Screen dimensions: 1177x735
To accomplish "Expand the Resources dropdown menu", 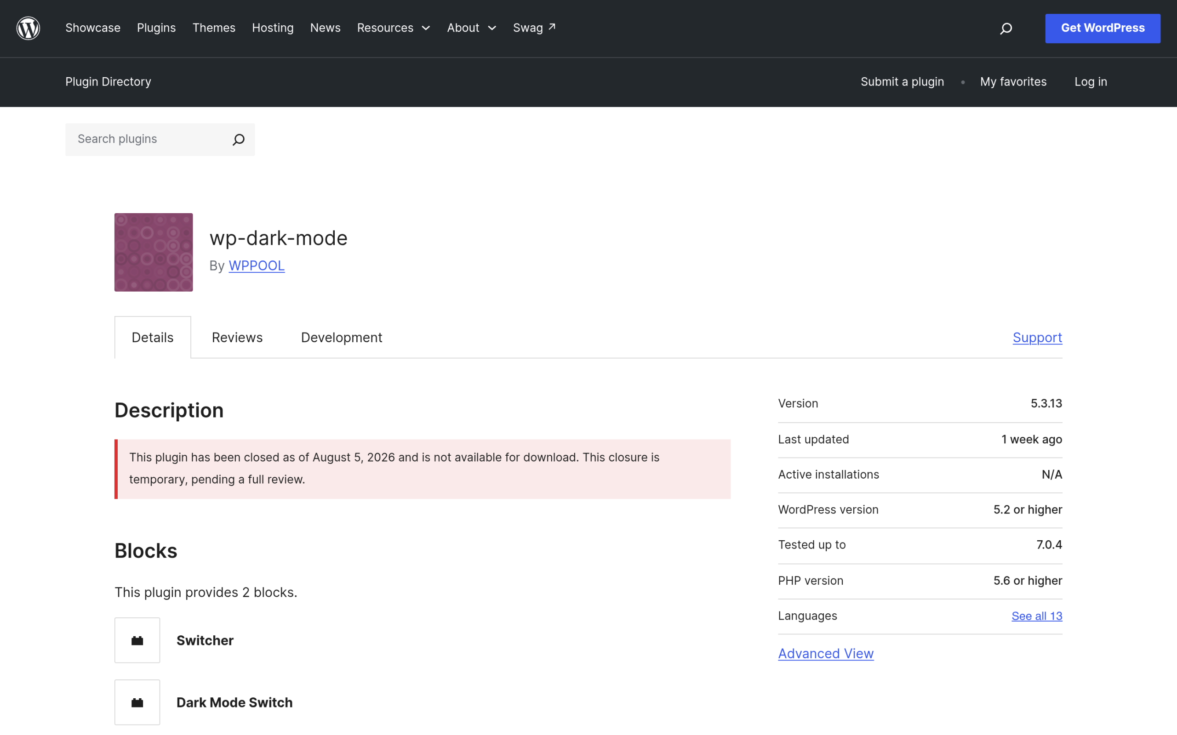I will pyautogui.click(x=394, y=28).
